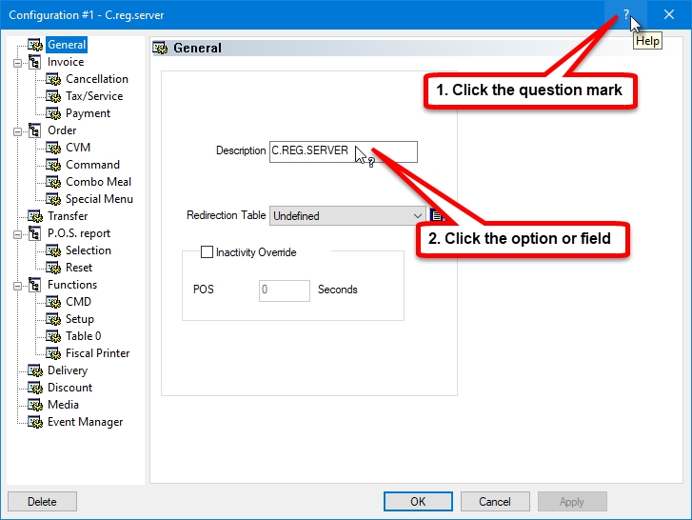Collapse the Order tree branch
Image resolution: width=692 pixels, height=520 pixels.
coord(17,130)
